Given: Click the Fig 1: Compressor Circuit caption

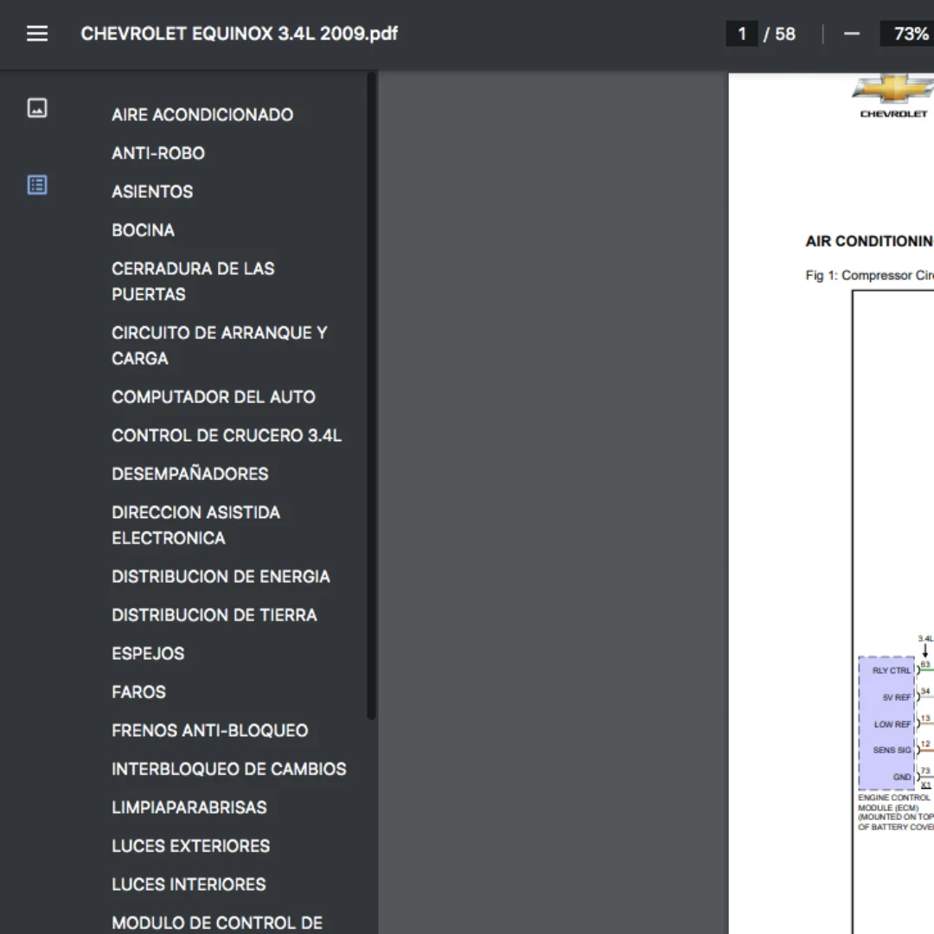Looking at the screenshot, I should pyautogui.click(x=870, y=275).
